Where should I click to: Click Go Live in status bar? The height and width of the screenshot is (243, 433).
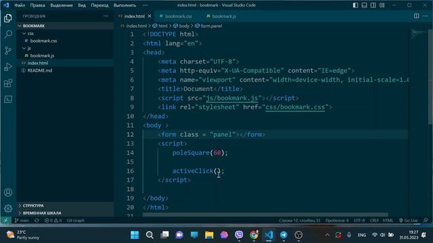409,221
